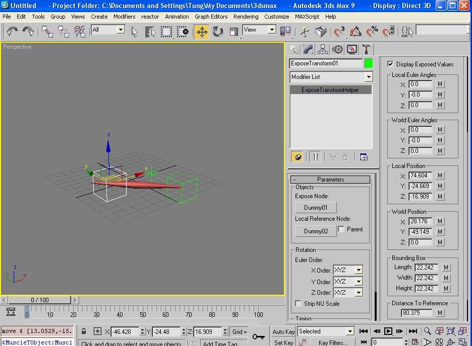472x346 pixels.
Task: Toggle Key Mode next to frame field
Action: pos(364,342)
